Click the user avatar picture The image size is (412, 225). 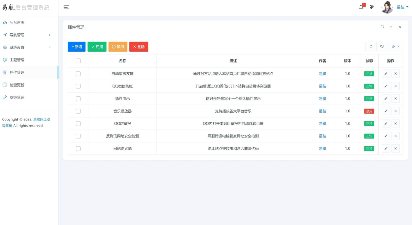coord(387,7)
